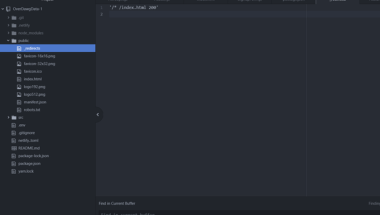Click the README.md book icon
This screenshot has height=215, width=380.
(x=14, y=148)
